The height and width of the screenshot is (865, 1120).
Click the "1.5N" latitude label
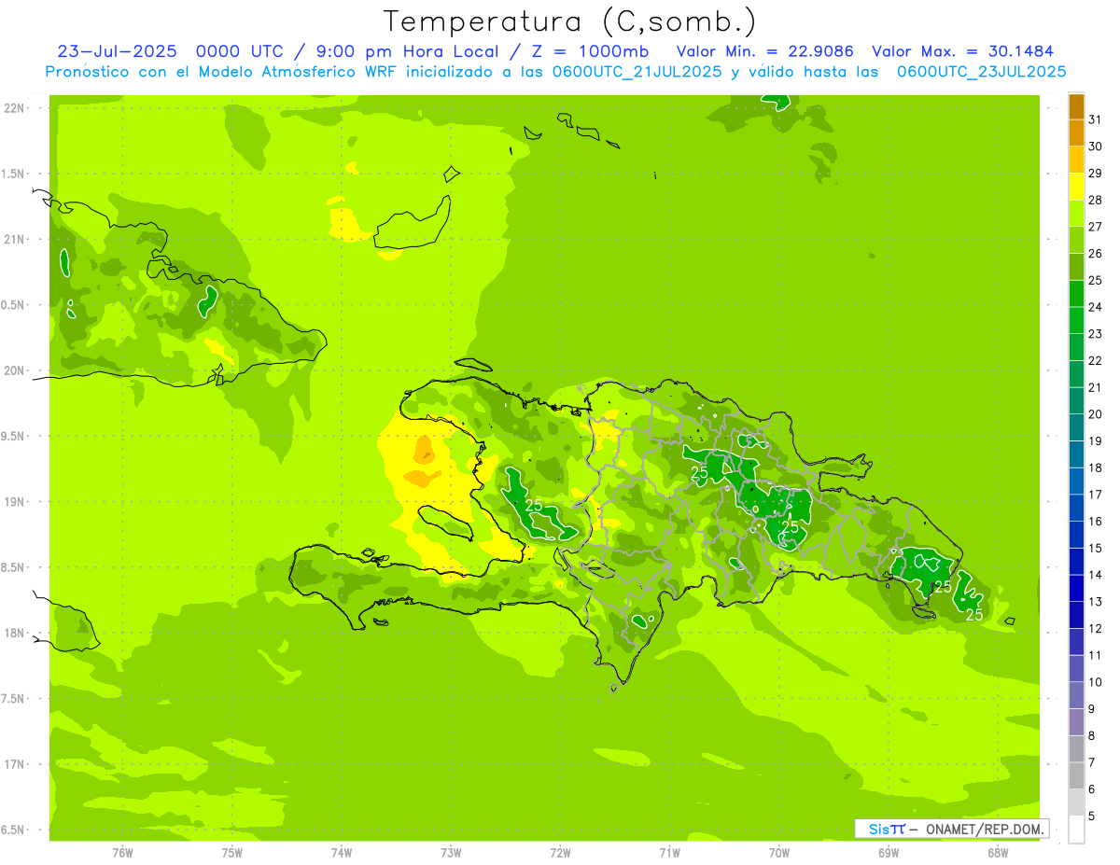14,174
